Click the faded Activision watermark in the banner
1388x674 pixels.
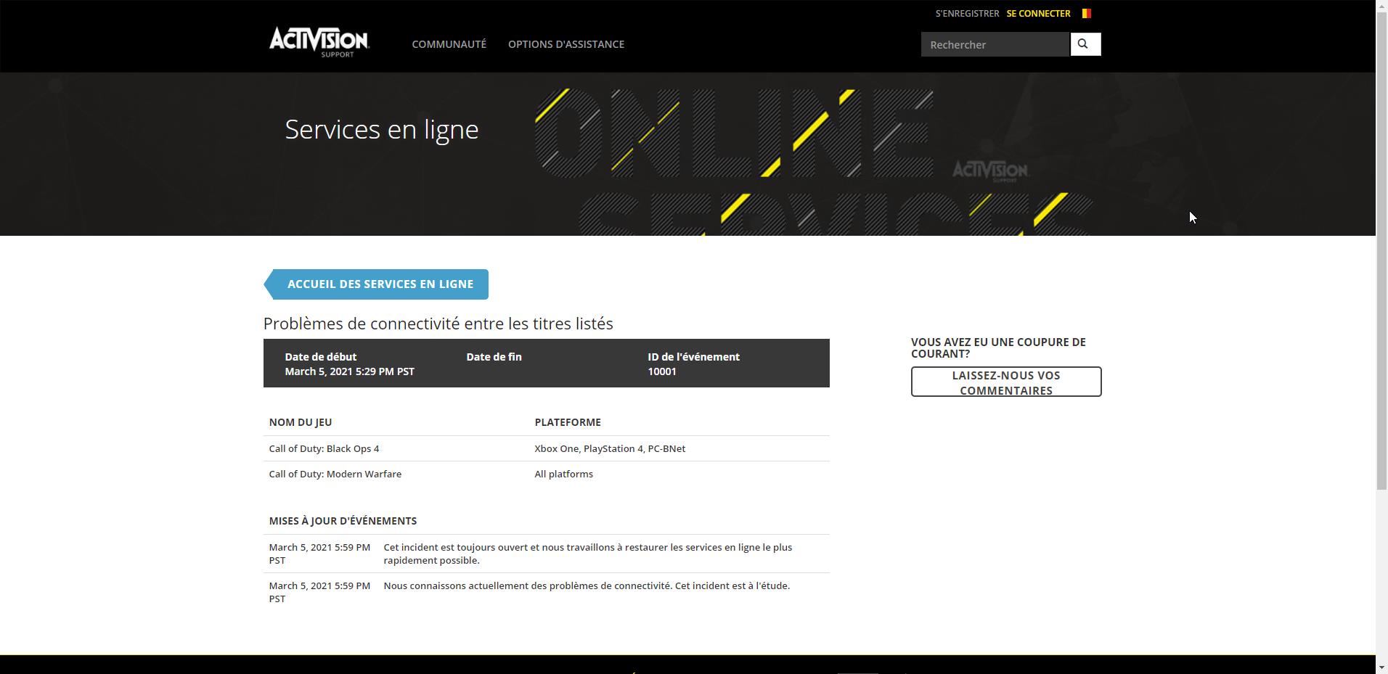point(990,171)
